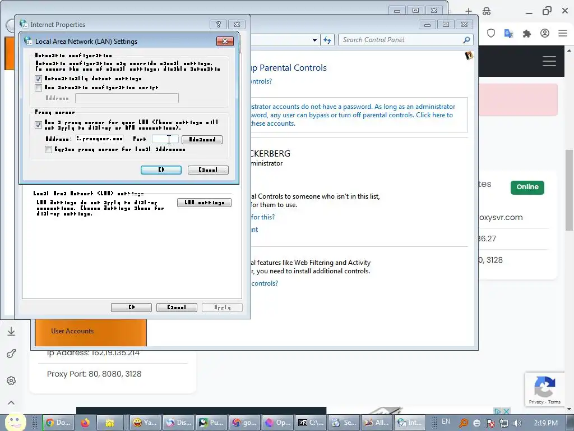This screenshot has height=431, width=574.
Task: Switch to the 'Int...' taskbar window
Action: [x=410, y=423]
